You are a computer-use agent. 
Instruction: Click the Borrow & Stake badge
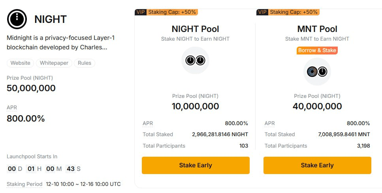pos(317,51)
